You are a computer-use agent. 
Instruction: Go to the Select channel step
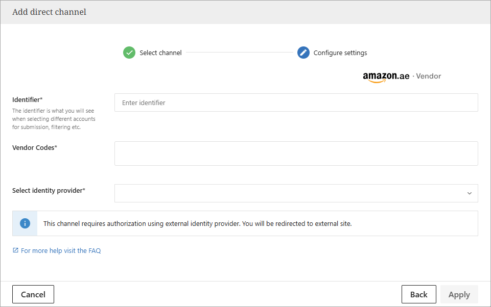(160, 53)
